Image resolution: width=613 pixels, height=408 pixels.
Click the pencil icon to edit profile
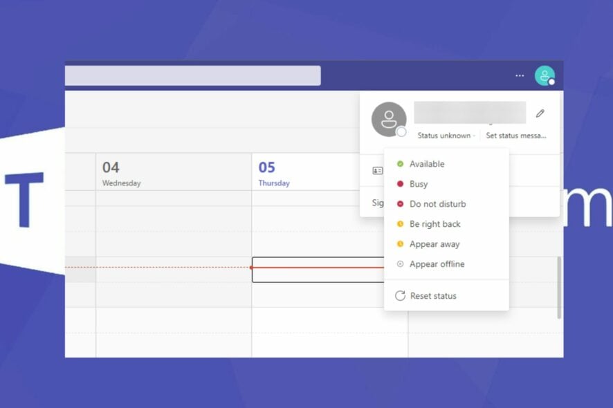point(540,113)
